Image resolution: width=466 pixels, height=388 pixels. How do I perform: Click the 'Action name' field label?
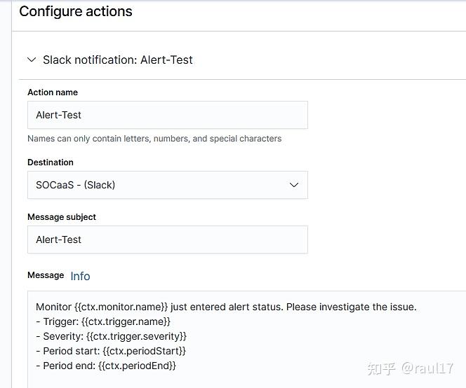(x=53, y=92)
